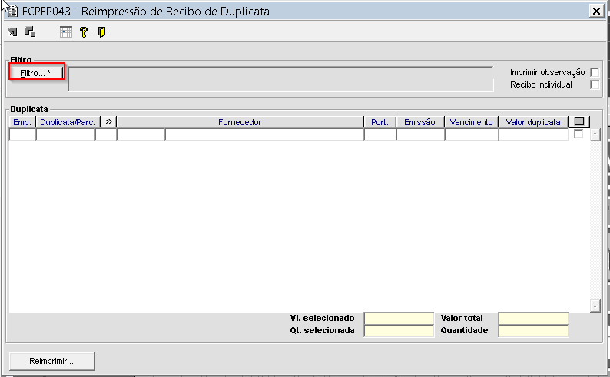Viewport: 610px width, 377px height.
Task: Click the Quantidade field
Action: pos(533,331)
